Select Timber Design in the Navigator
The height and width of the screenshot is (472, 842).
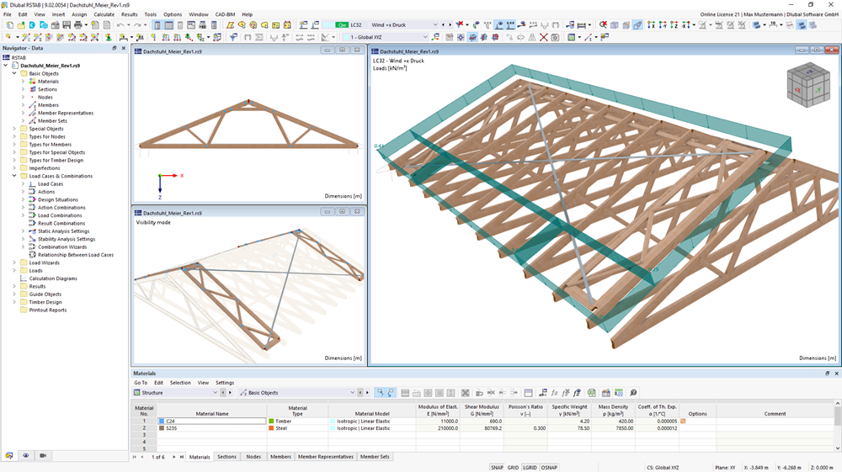(45, 302)
